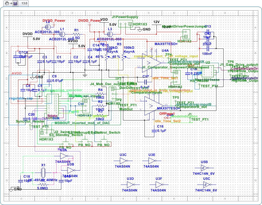
Task: Click the red no-connect X marker on U4A
Action: tap(152, 49)
